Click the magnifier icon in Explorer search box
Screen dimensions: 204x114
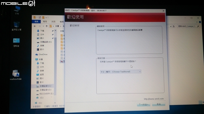pyautogui.click(x=198, y=27)
